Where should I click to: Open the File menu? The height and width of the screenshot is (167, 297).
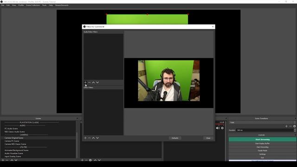[x=3, y=5]
